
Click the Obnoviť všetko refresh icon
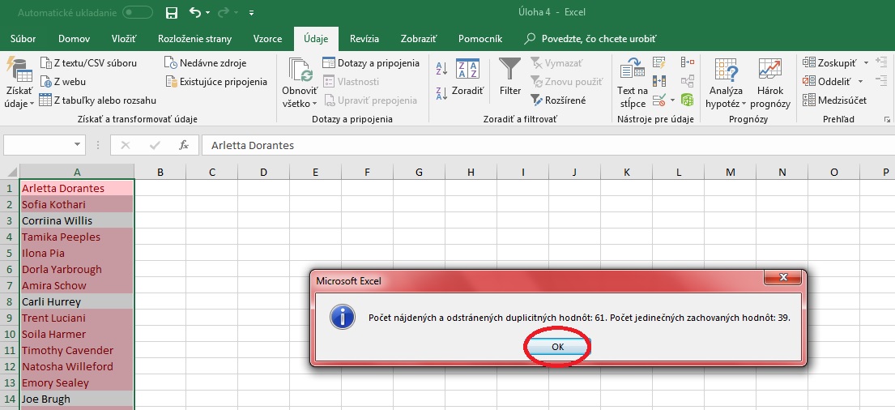coord(300,70)
